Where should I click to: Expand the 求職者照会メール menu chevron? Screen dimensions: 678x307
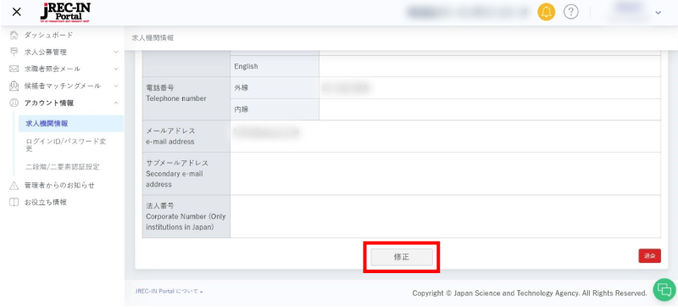116,69
